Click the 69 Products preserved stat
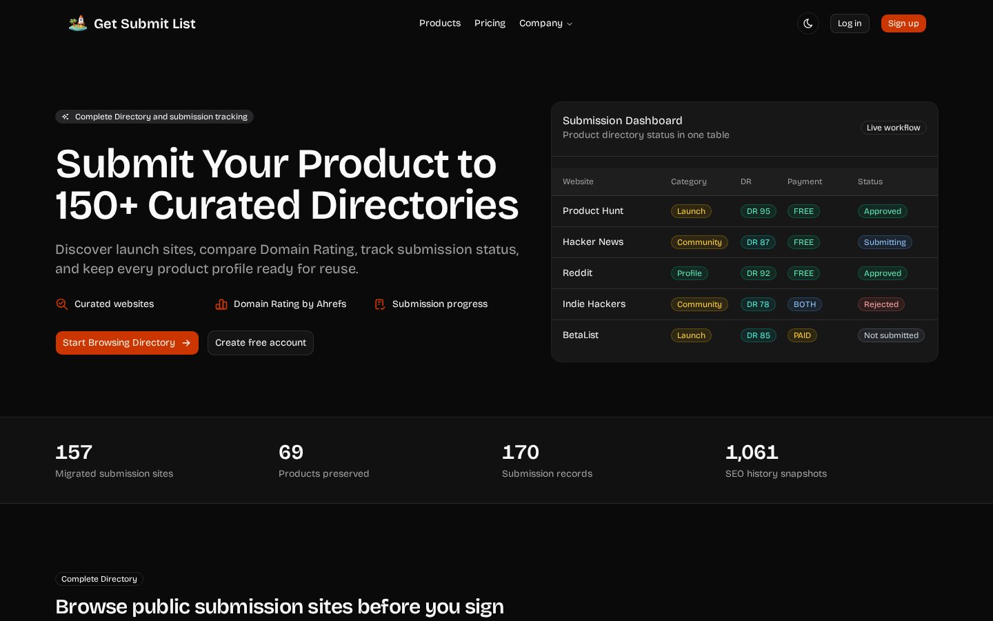Viewport: 993px width, 621px height. pos(324,461)
